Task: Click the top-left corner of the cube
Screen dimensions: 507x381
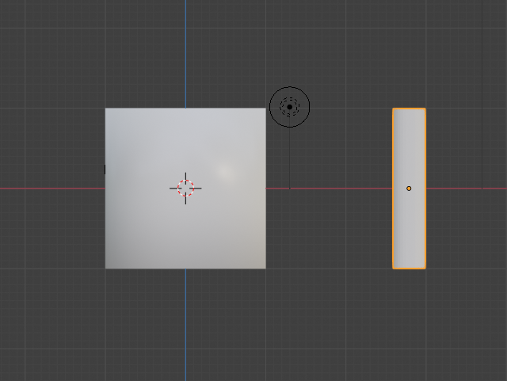Action: pos(106,109)
